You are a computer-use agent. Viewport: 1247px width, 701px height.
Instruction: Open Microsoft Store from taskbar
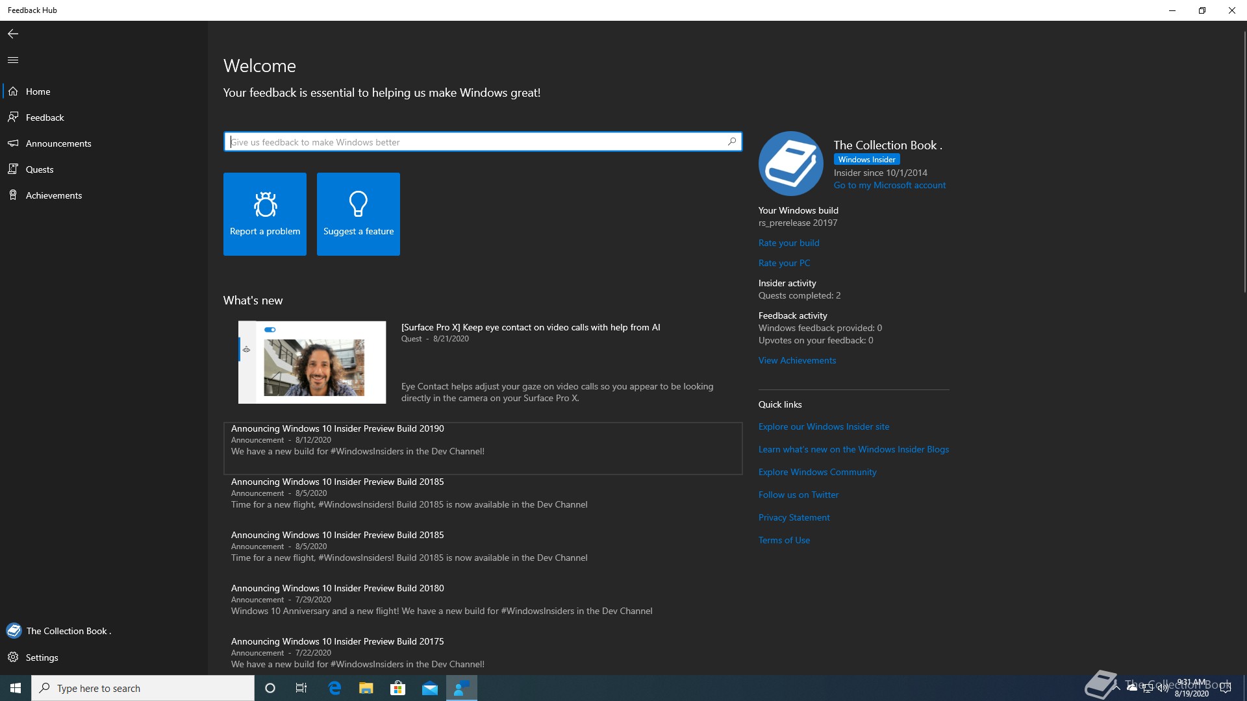point(397,688)
